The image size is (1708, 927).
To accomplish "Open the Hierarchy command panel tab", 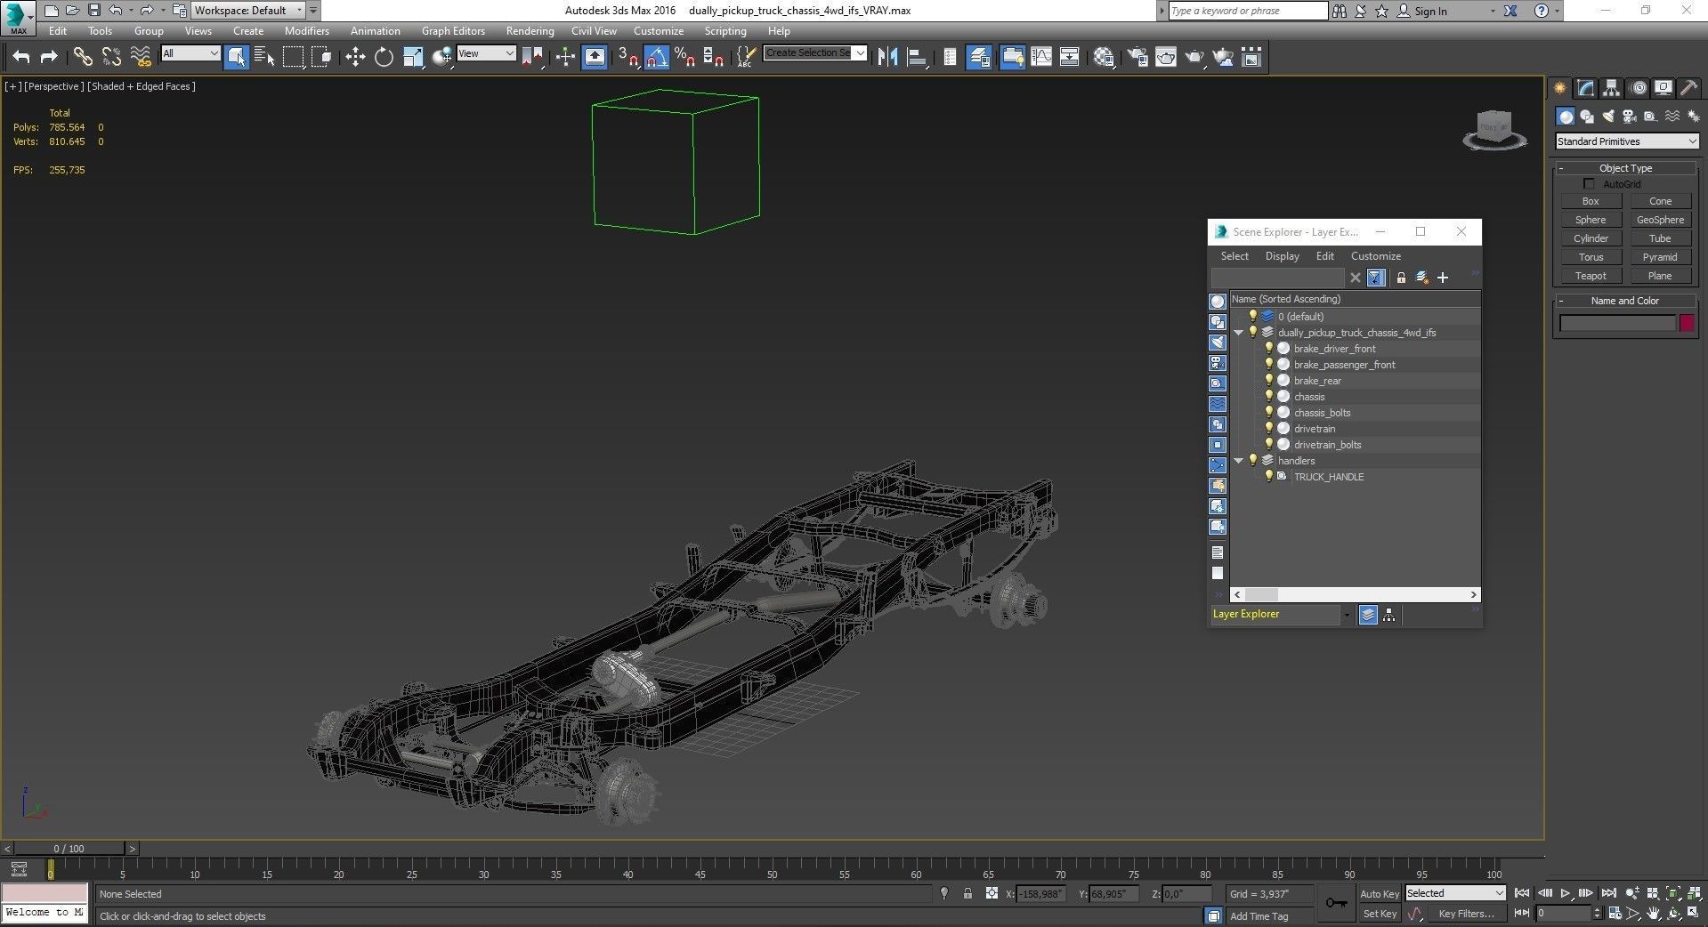I will [1611, 88].
